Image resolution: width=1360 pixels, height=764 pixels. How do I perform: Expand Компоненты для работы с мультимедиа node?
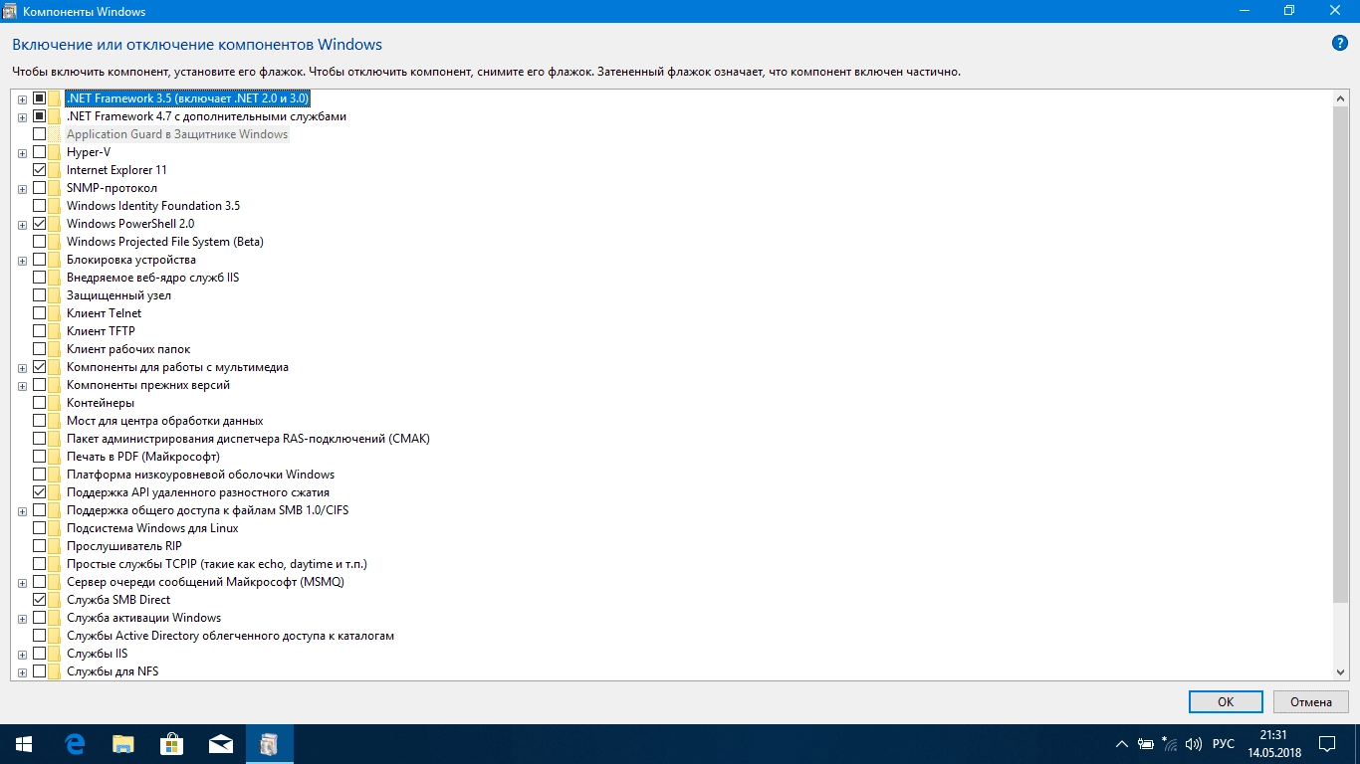[22, 368]
